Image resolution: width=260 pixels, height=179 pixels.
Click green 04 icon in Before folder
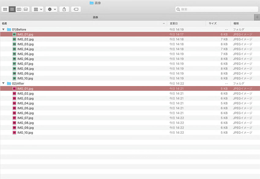coord(14,49)
